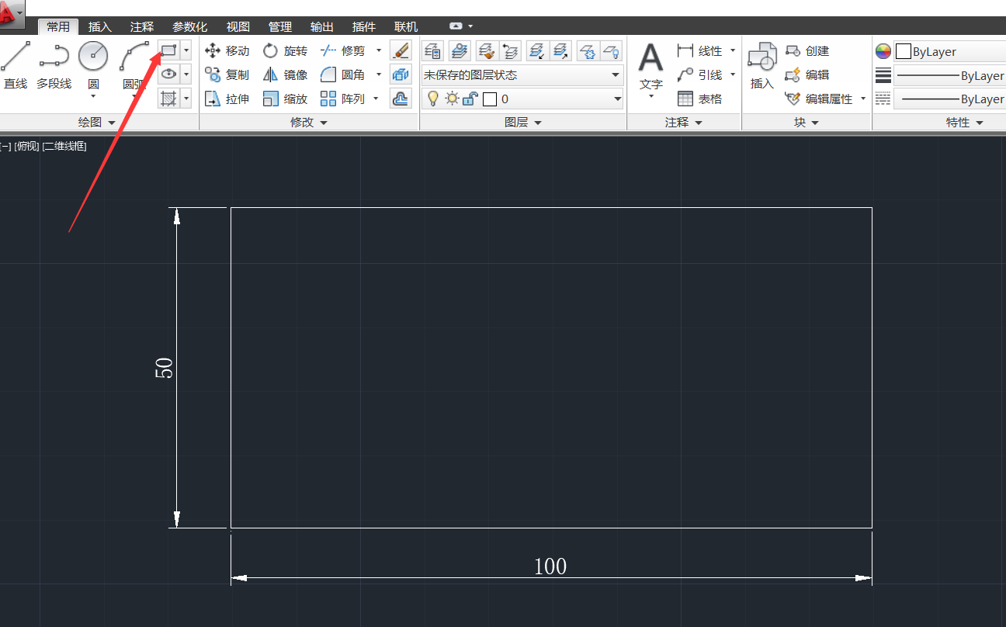The width and height of the screenshot is (1006, 627).
Task: Click the Layer Off icon
Action: click(611, 51)
